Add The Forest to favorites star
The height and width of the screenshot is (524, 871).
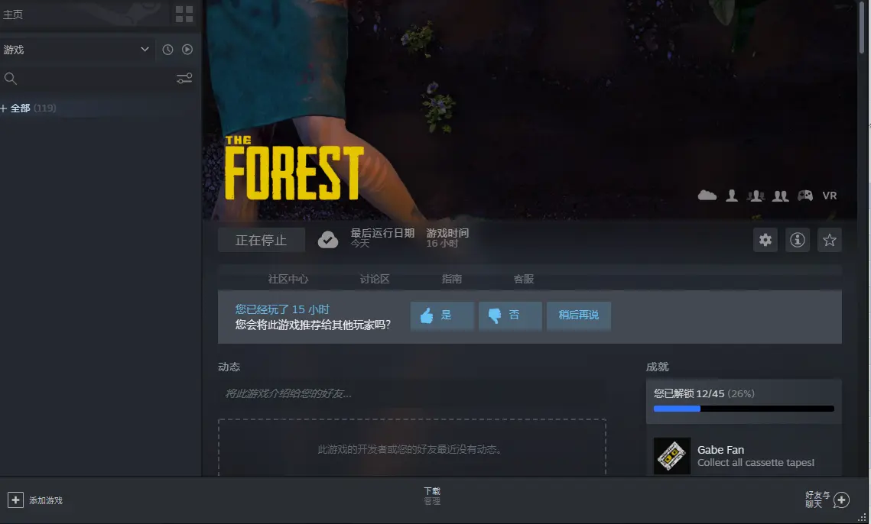pos(830,240)
